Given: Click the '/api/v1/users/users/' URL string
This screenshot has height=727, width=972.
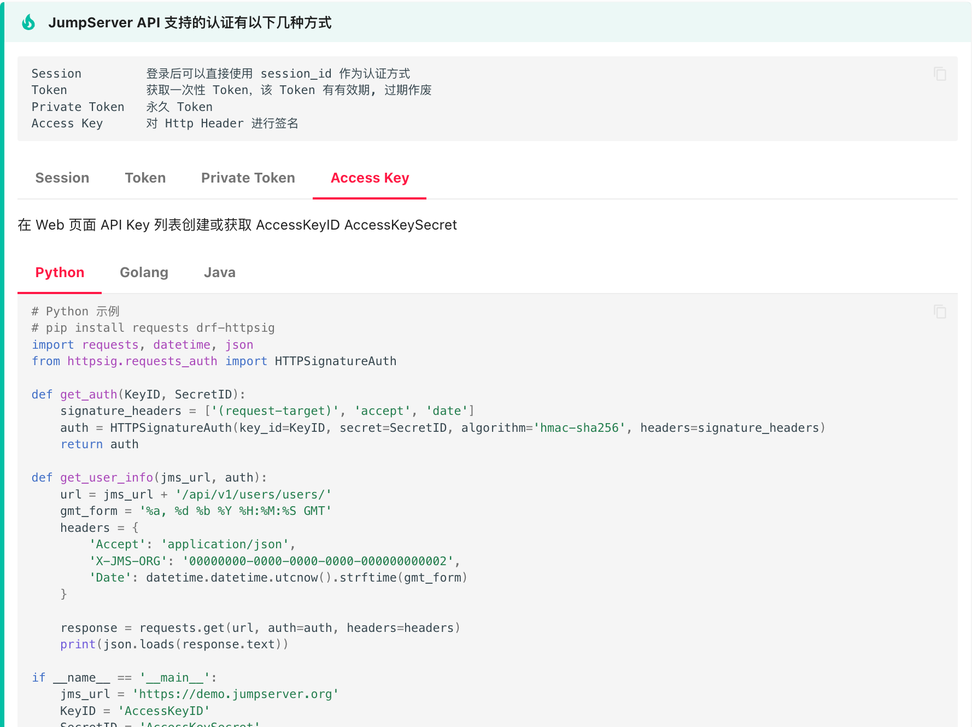Looking at the screenshot, I should 253,495.
